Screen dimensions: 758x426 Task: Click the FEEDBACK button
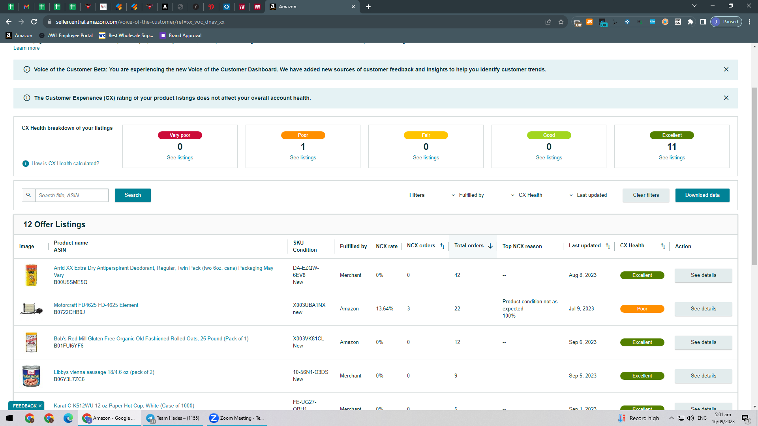point(24,406)
